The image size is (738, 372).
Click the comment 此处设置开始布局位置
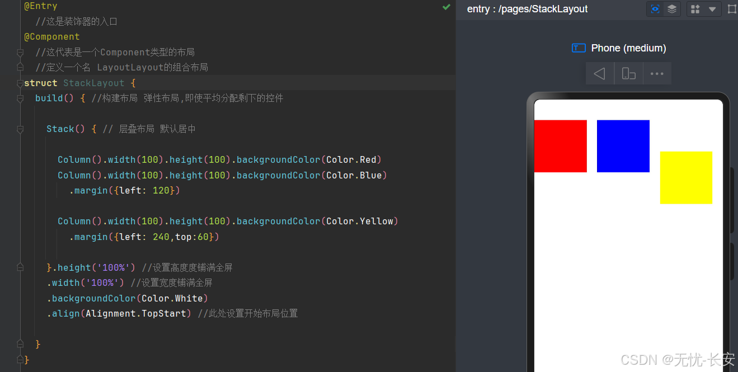point(248,314)
